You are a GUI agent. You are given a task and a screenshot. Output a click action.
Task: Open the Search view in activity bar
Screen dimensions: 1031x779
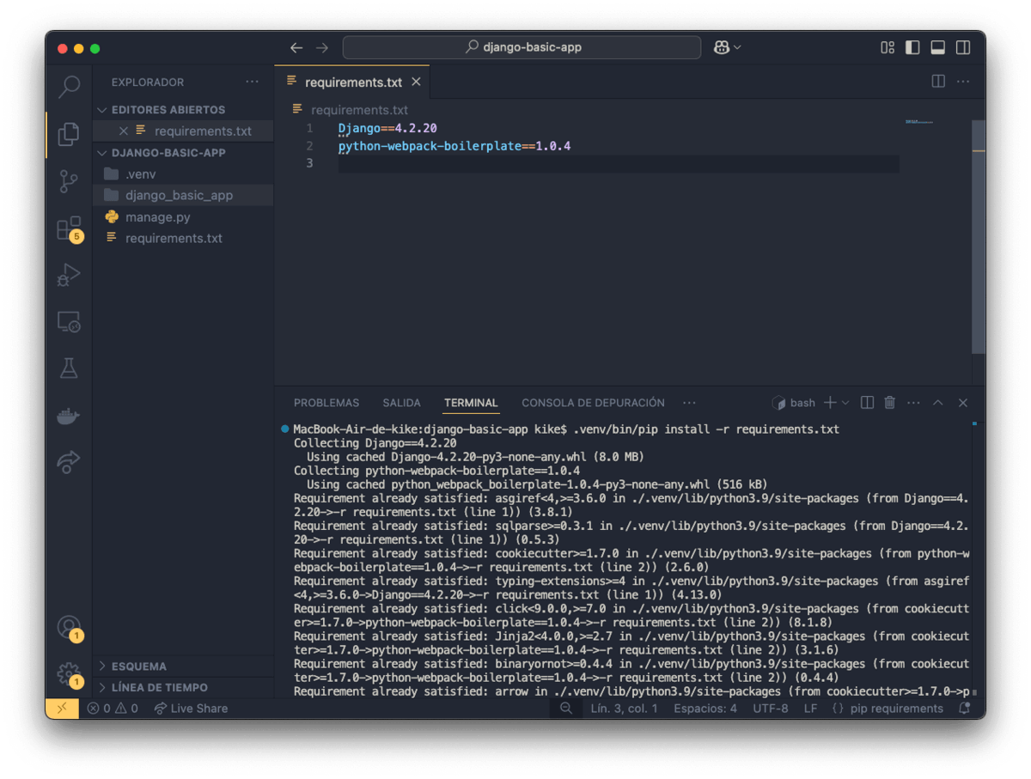[x=69, y=86]
